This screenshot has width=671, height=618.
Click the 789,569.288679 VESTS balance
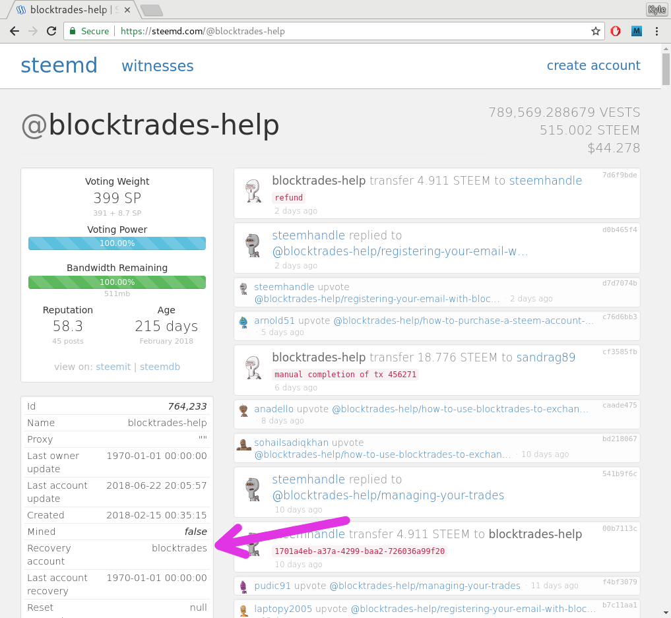pyautogui.click(x=564, y=113)
